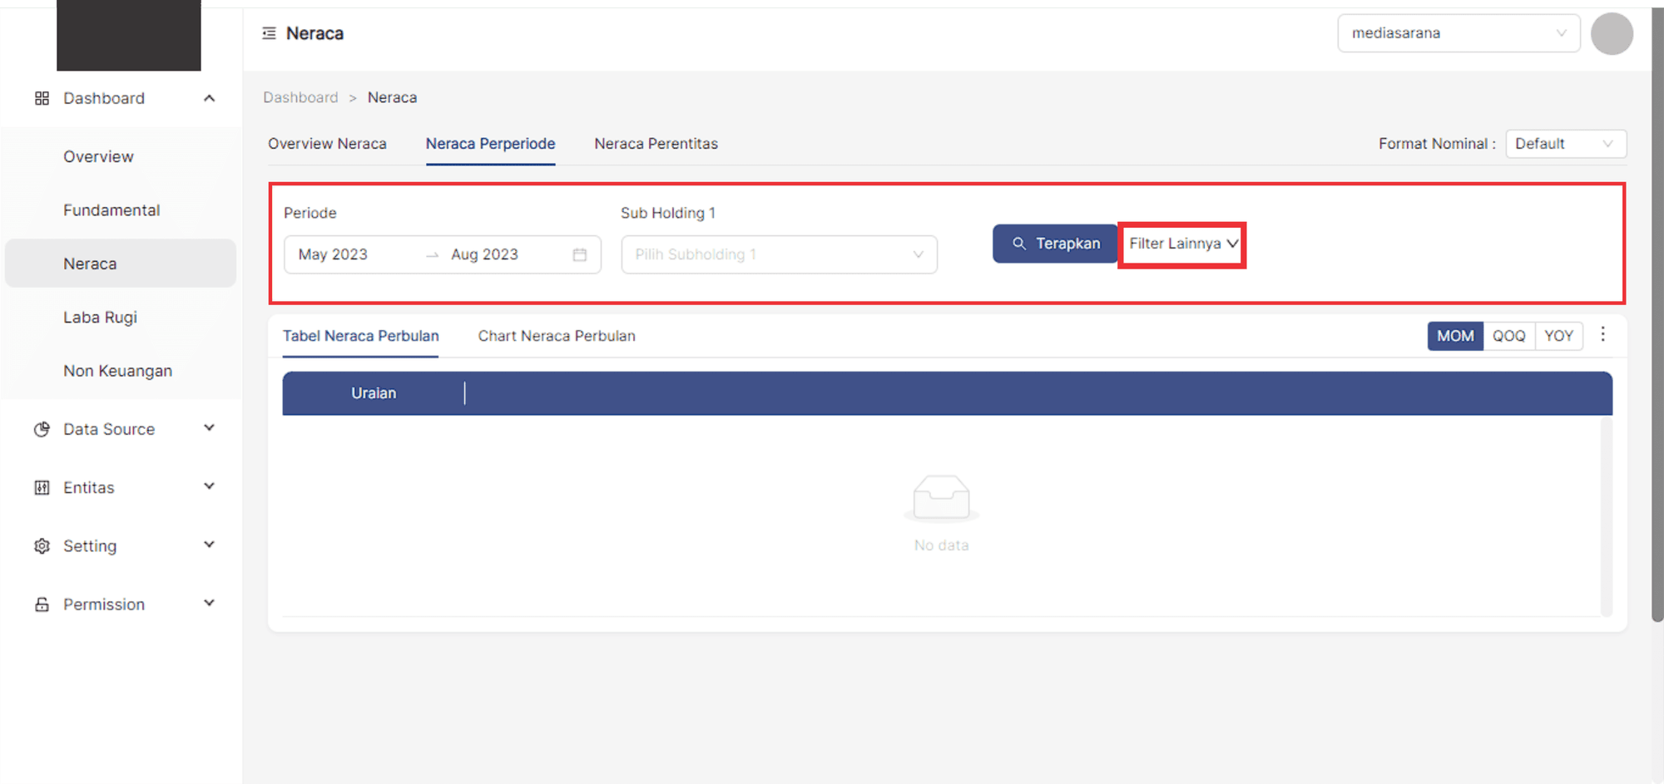Switch comparison to YOY
The image size is (1664, 784).
tap(1558, 336)
